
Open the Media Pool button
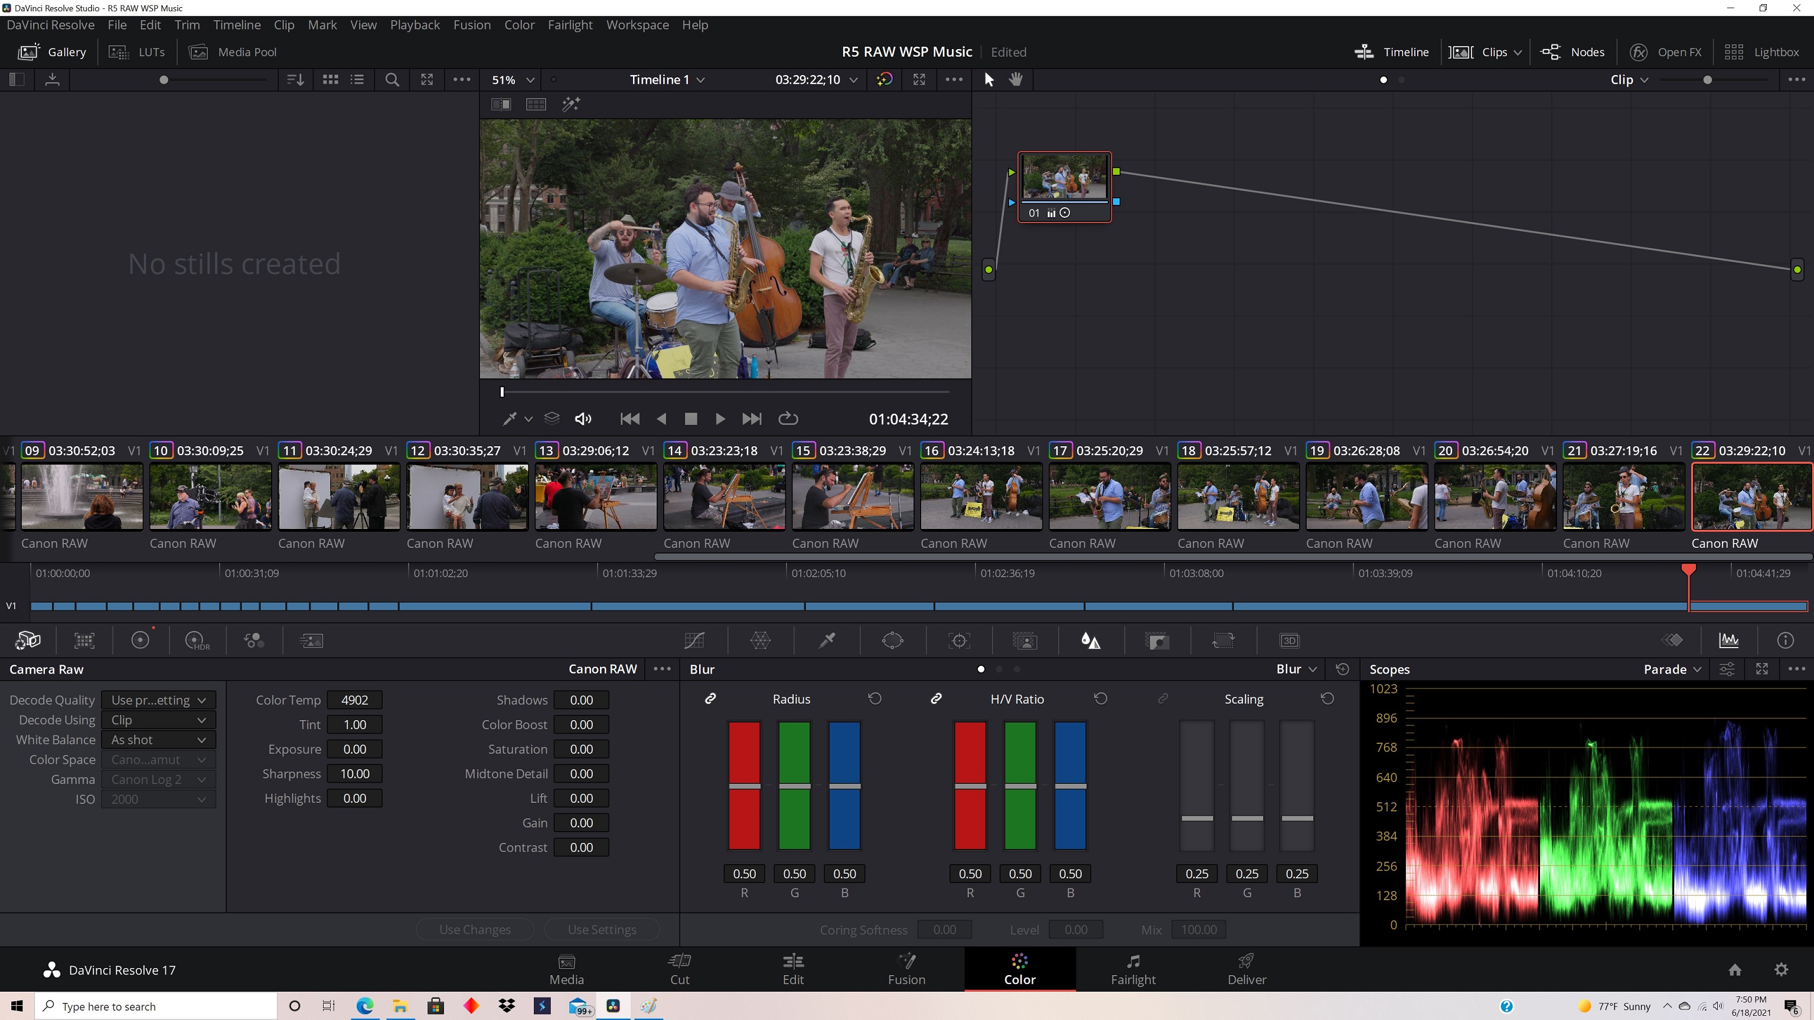tap(233, 52)
